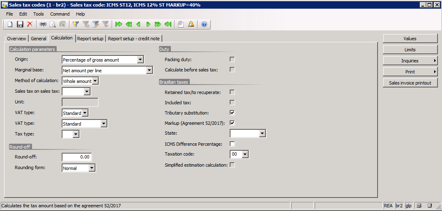Viewport: 442px width, 211px height.
Task: Enable the Packing duty checkbox
Action: tap(232, 60)
